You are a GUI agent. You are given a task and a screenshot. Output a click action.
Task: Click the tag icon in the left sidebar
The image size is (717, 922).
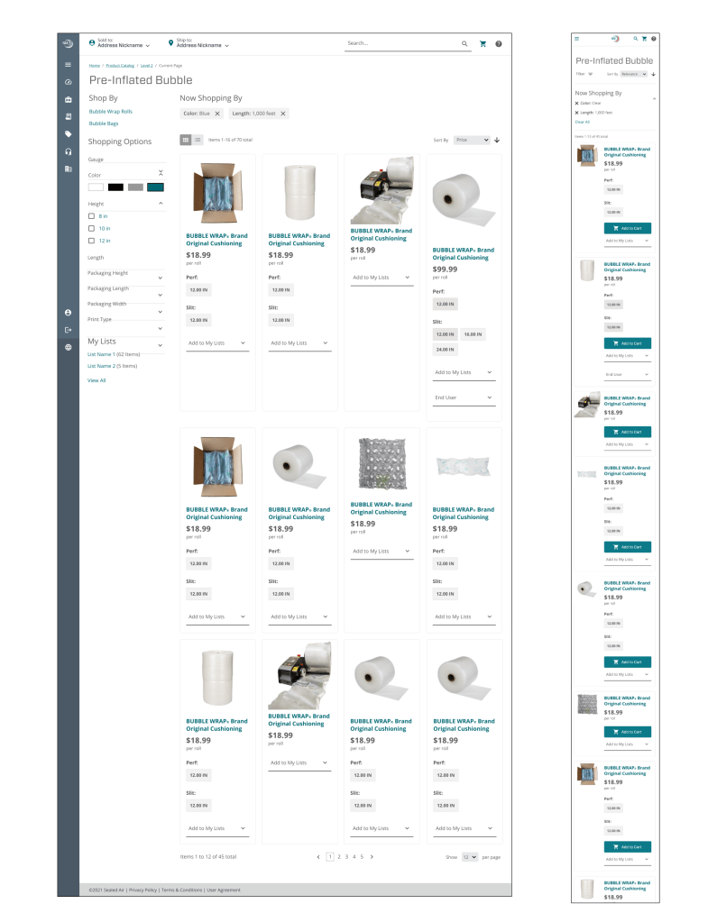[68, 133]
